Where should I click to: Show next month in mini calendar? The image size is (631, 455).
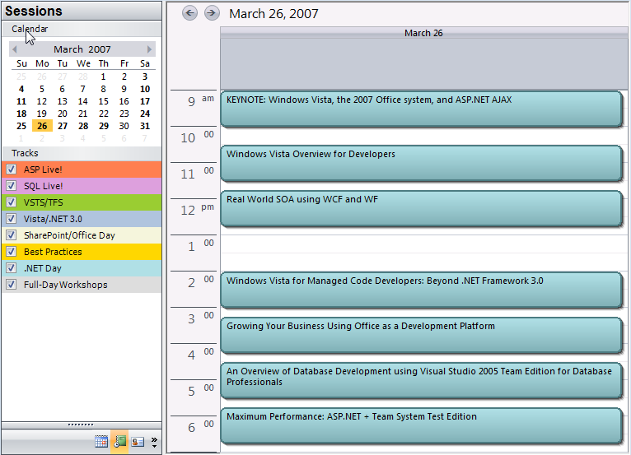(149, 49)
